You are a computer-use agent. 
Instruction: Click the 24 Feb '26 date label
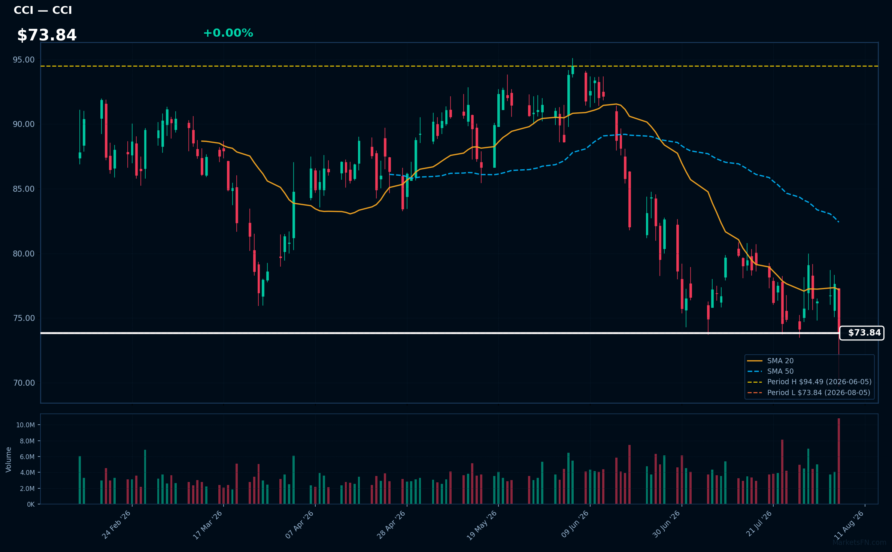[x=116, y=525]
